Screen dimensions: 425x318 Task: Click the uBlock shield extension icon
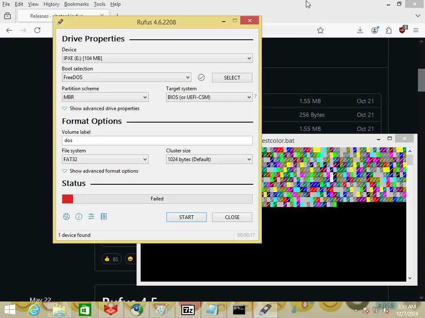(x=403, y=29)
